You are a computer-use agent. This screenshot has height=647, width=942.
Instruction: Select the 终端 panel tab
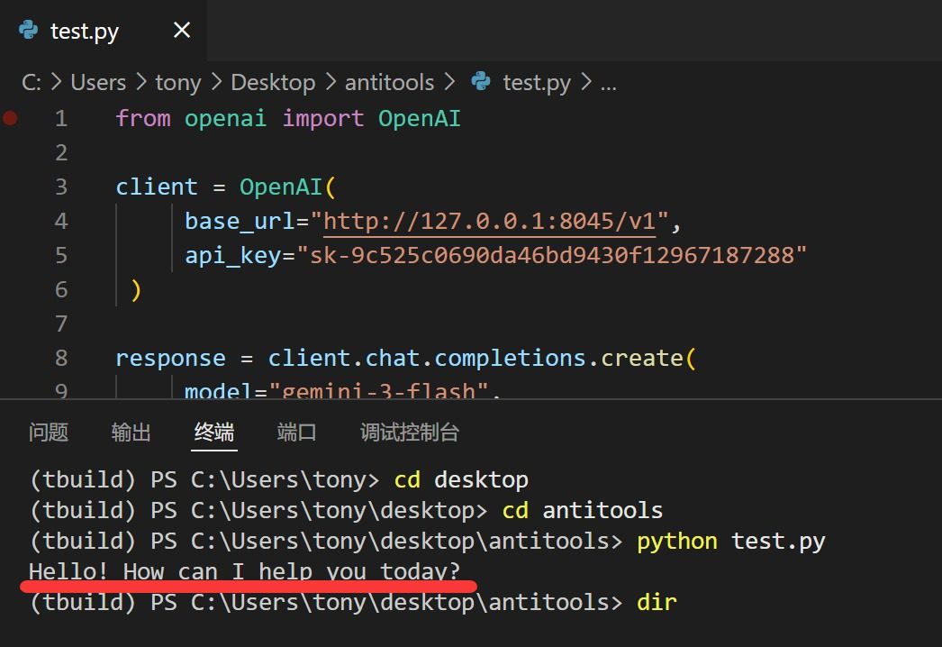214,433
